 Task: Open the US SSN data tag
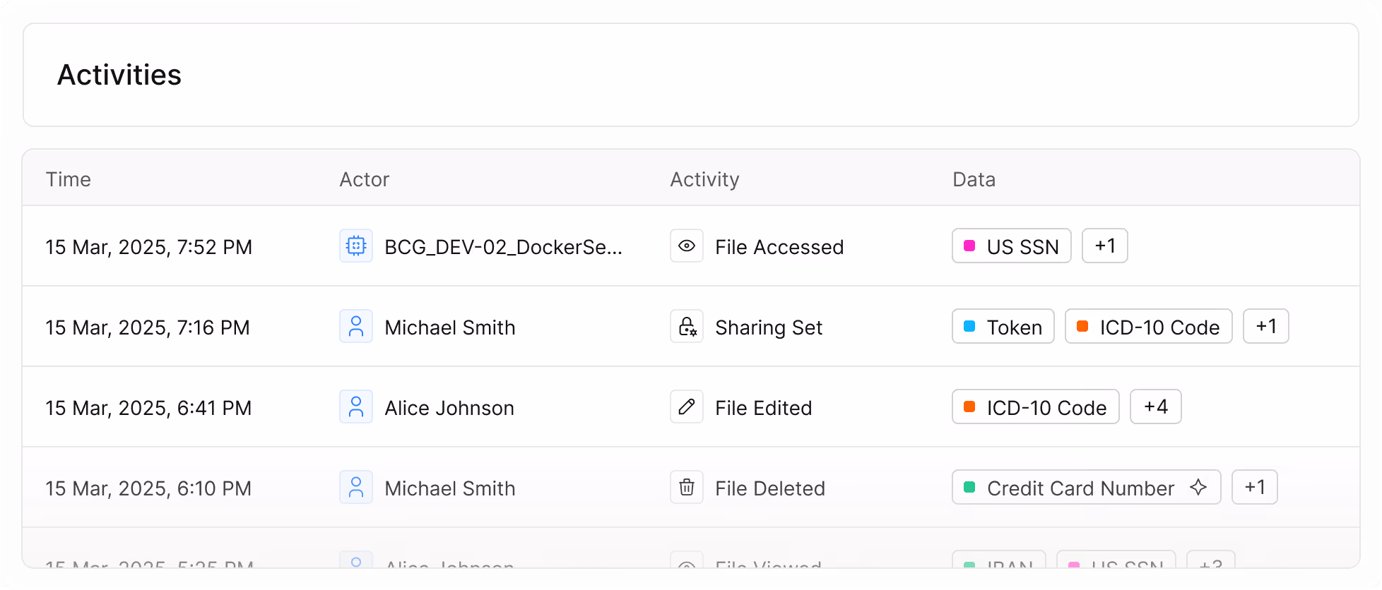1012,246
